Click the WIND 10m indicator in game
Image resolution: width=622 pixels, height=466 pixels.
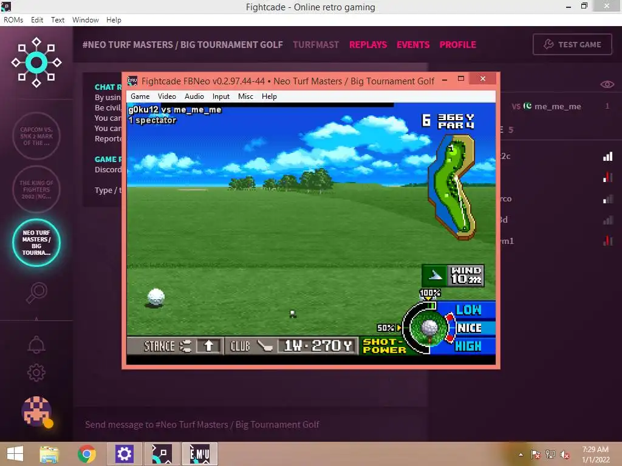453,275
